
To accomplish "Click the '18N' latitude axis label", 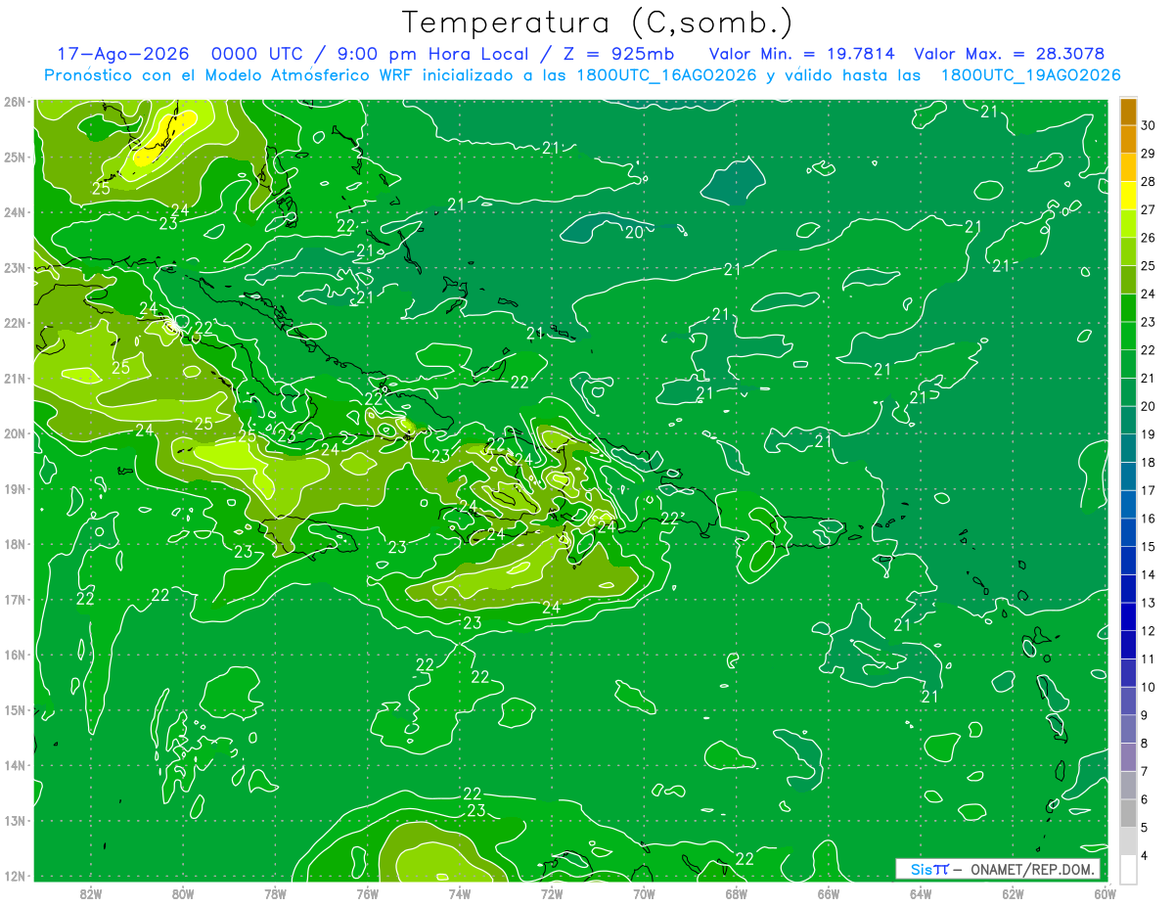I will pyautogui.click(x=14, y=543).
